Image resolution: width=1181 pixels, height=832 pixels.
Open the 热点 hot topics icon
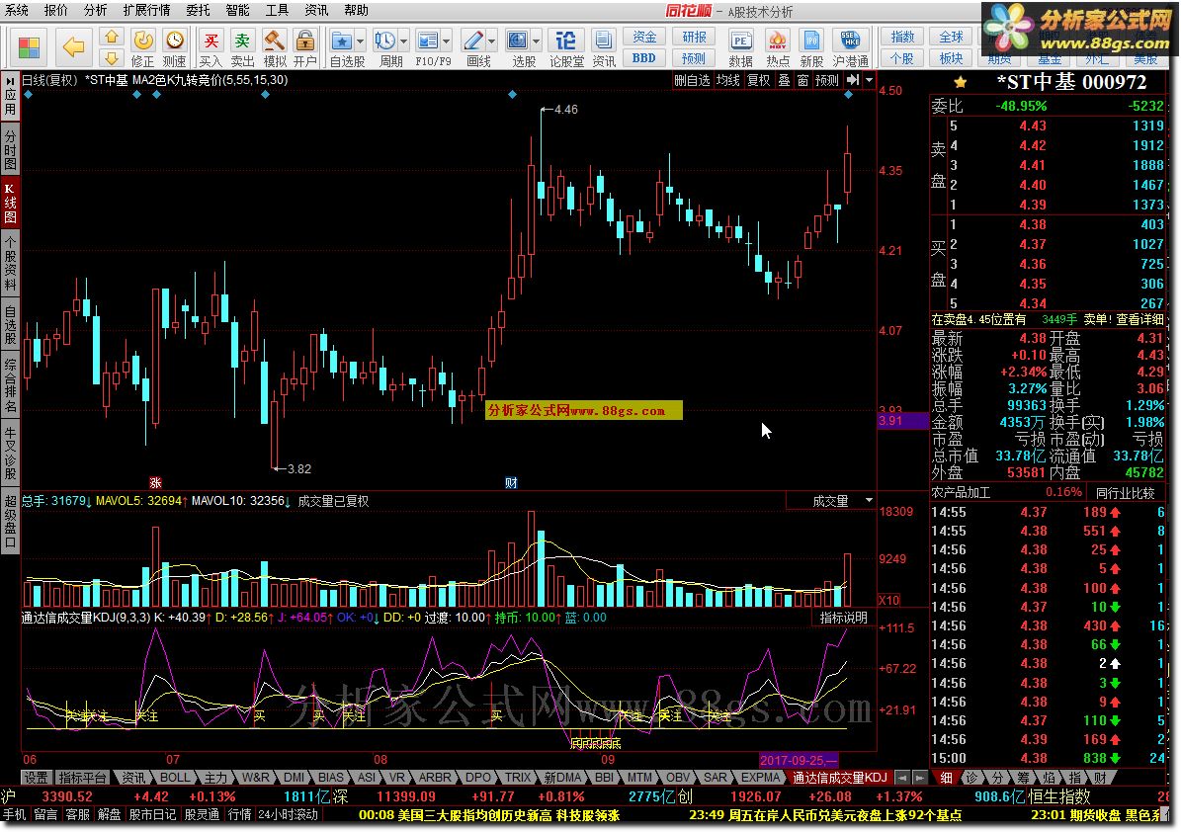point(778,48)
